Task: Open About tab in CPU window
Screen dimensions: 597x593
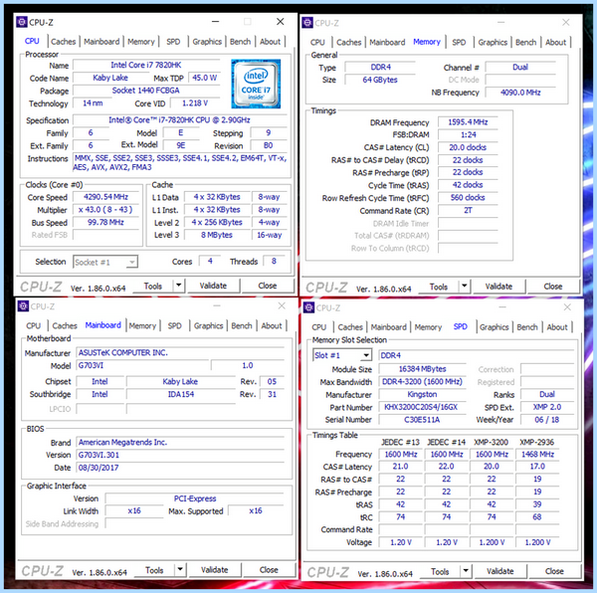Action: click(x=271, y=42)
